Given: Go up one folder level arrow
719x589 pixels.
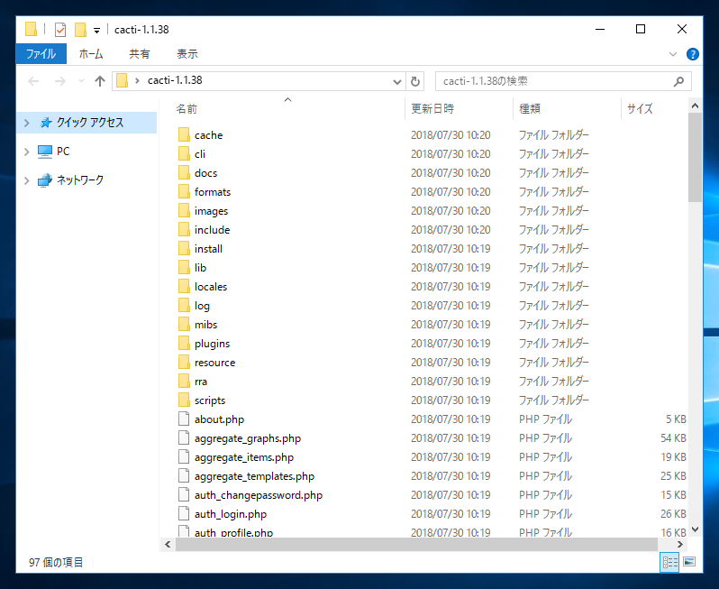Looking at the screenshot, I should 100,81.
